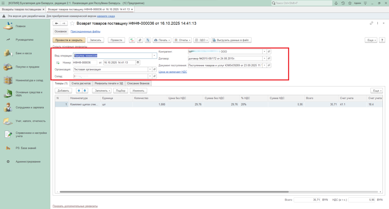The height and width of the screenshot is (209, 389).
Task: Switch to the Счета расчетов tab
Action: click(81, 83)
